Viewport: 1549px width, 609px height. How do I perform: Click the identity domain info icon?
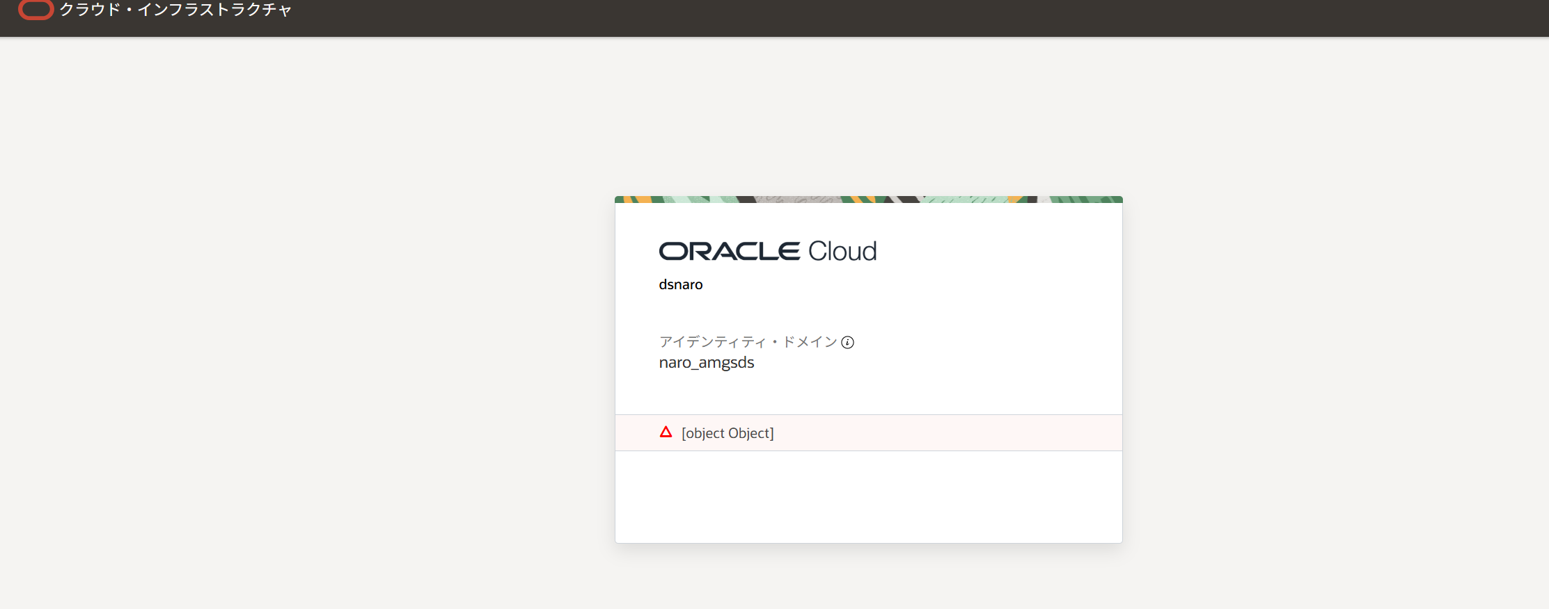point(847,342)
